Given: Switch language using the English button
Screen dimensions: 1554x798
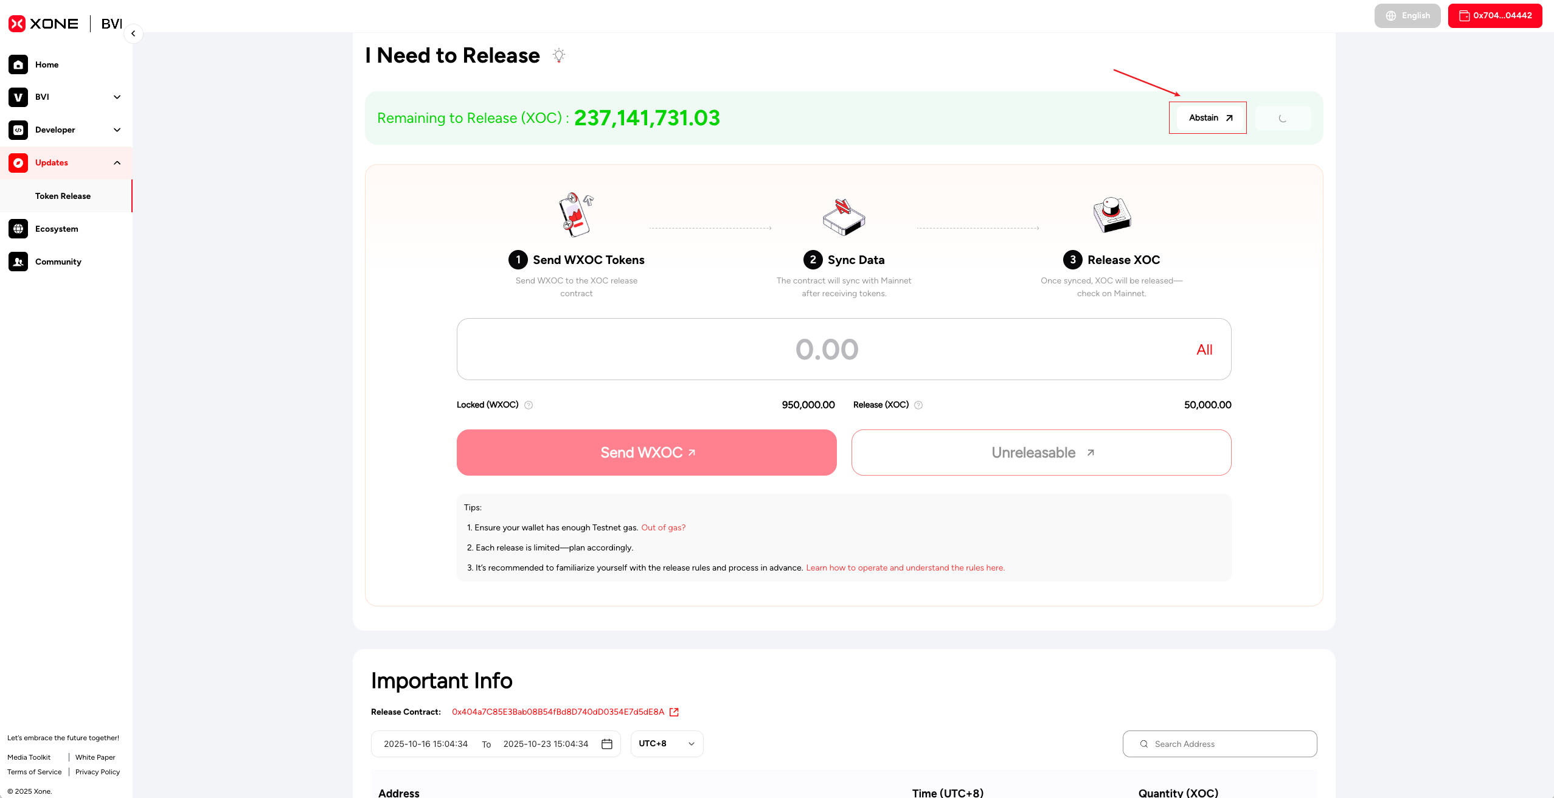Looking at the screenshot, I should [x=1407, y=16].
